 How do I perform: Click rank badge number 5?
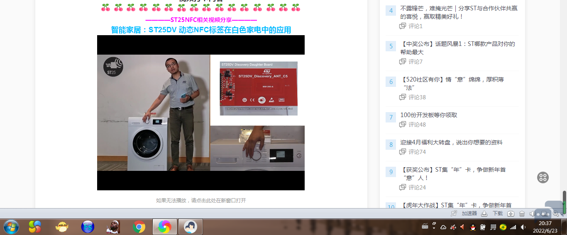pyautogui.click(x=391, y=46)
